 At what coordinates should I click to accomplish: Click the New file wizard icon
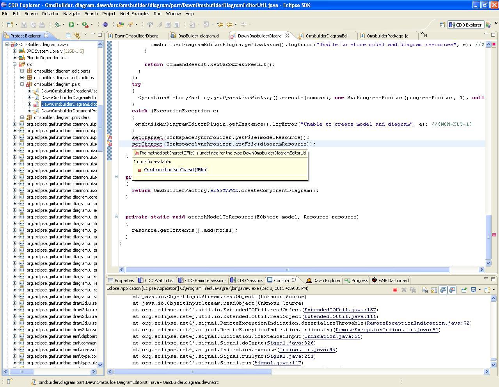(10, 25)
